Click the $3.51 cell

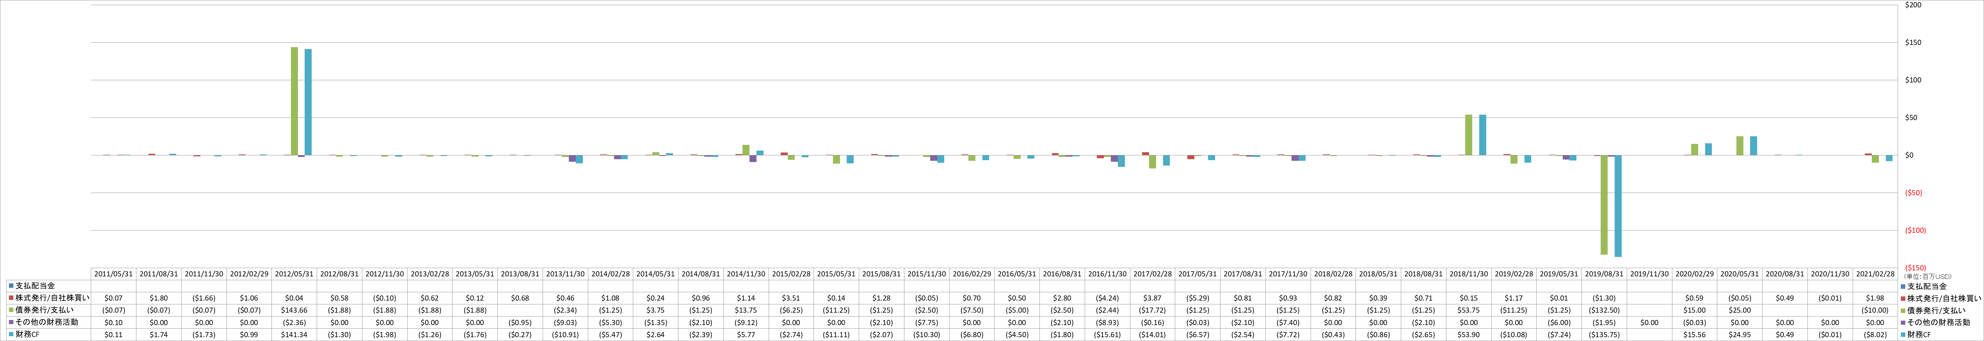point(791,298)
